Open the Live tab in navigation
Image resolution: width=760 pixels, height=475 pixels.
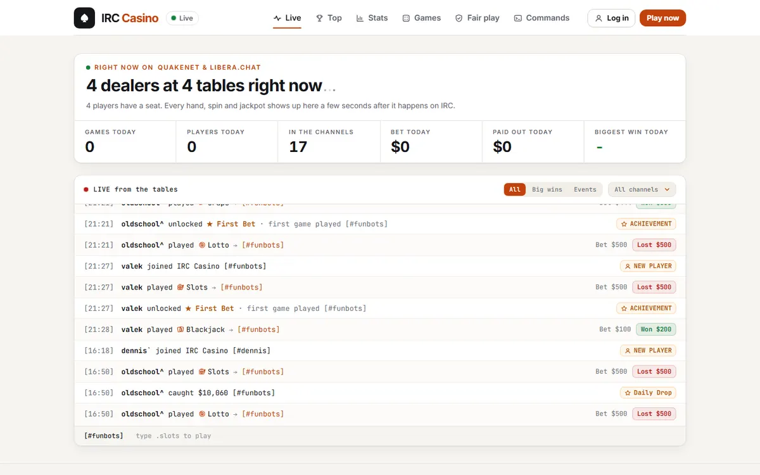(287, 18)
